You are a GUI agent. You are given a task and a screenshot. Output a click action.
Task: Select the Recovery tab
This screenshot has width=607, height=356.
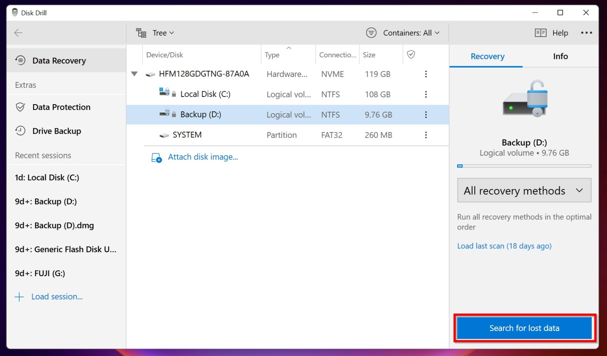click(487, 56)
